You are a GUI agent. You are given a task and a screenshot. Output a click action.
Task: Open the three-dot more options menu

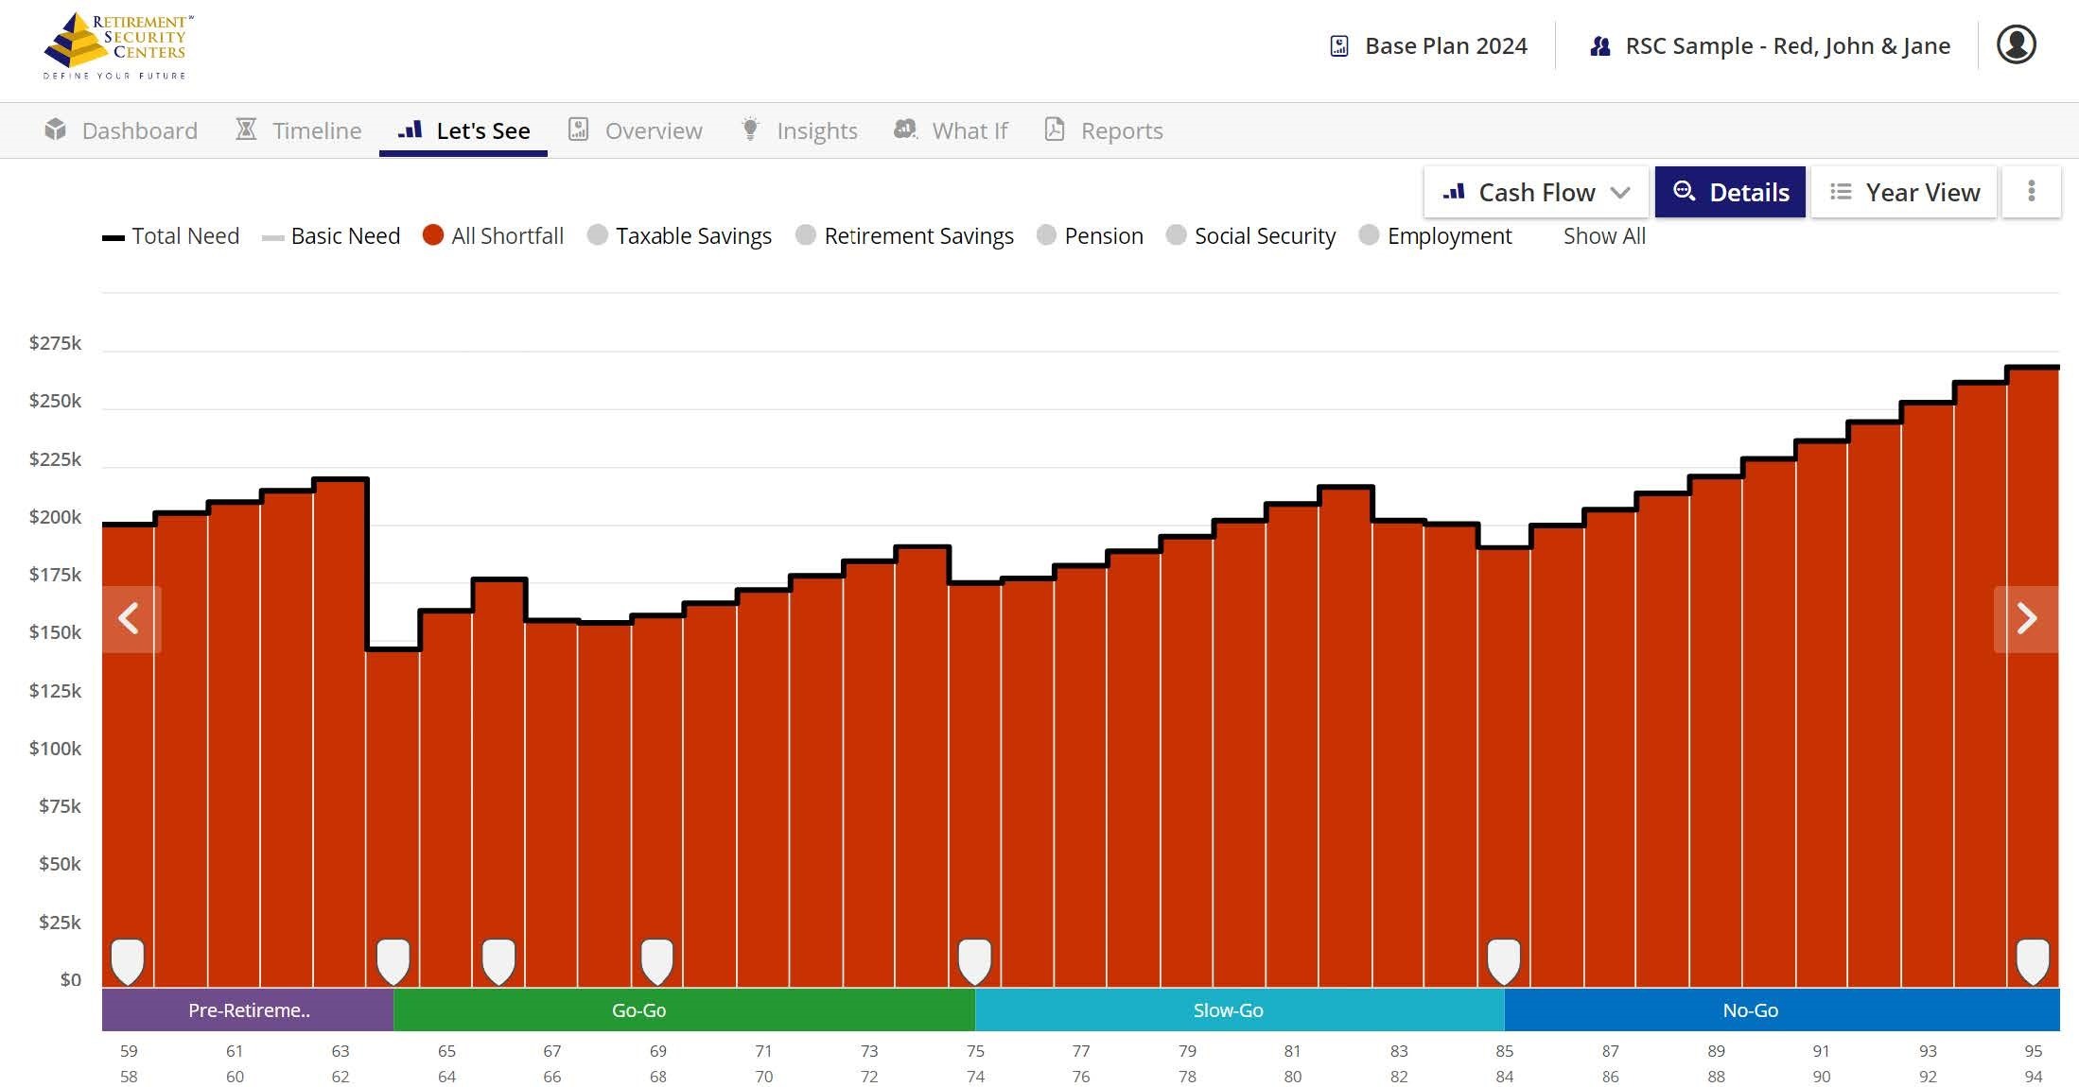pyautogui.click(x=2031, y=192)
